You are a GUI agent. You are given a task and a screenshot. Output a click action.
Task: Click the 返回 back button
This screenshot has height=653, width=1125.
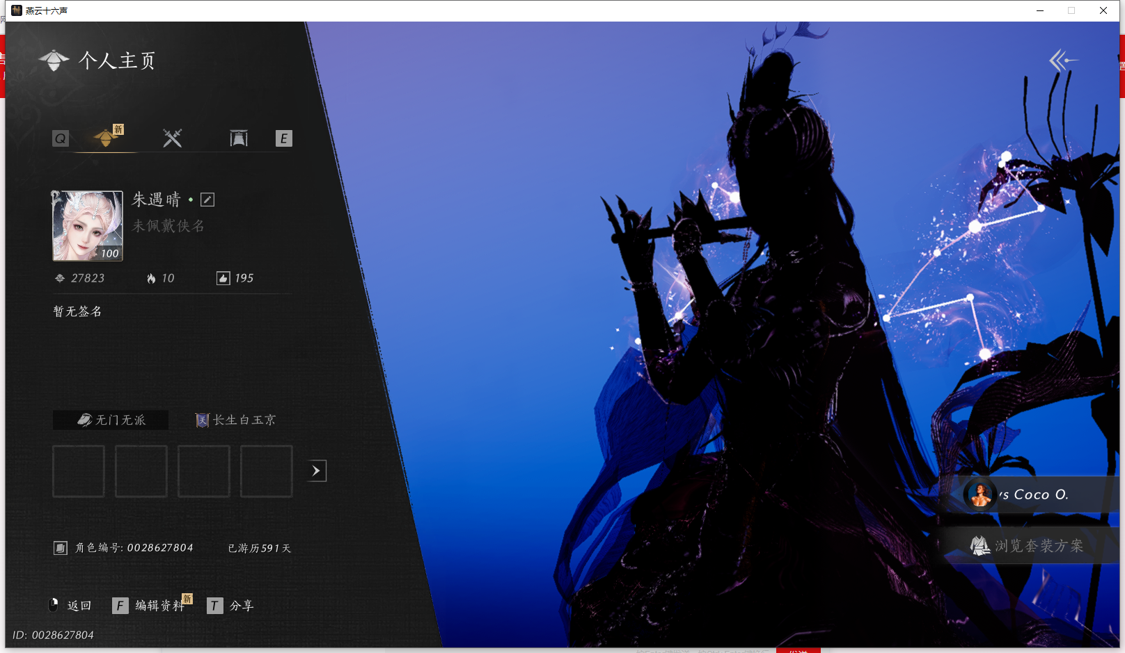pos(71,606)
